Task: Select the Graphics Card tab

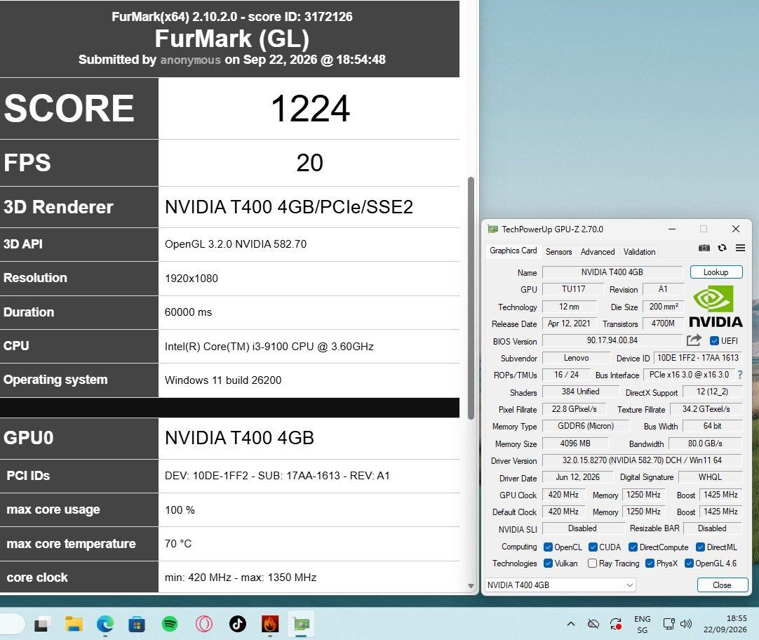Action: (x=513, y=251)
